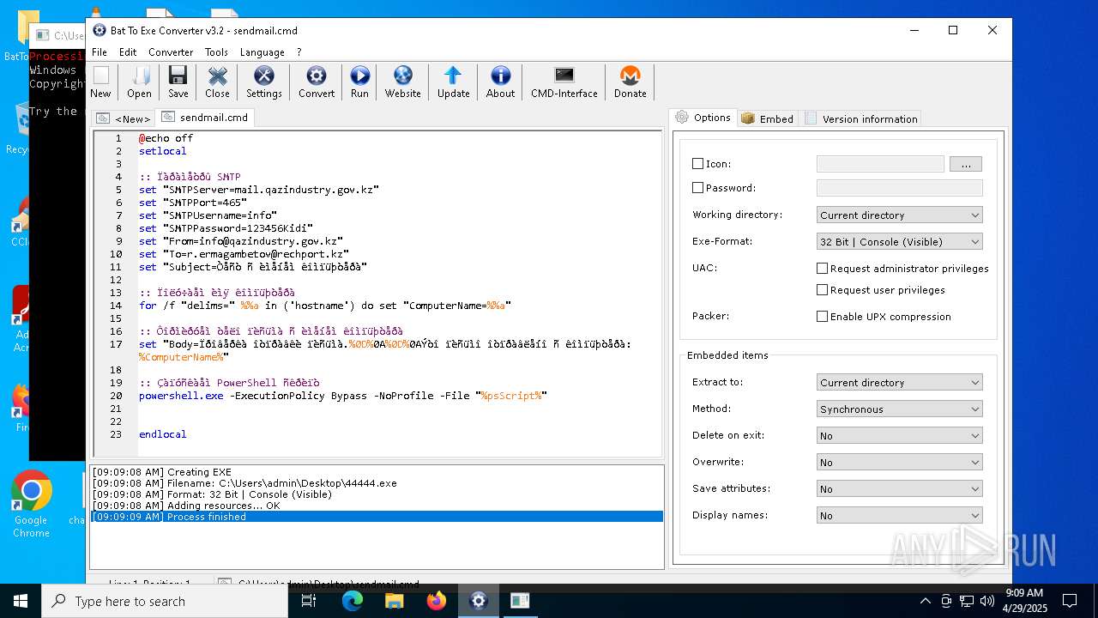Click line 23 endlocal code line
The image size is (1098, 618).
tap(162, 434)
